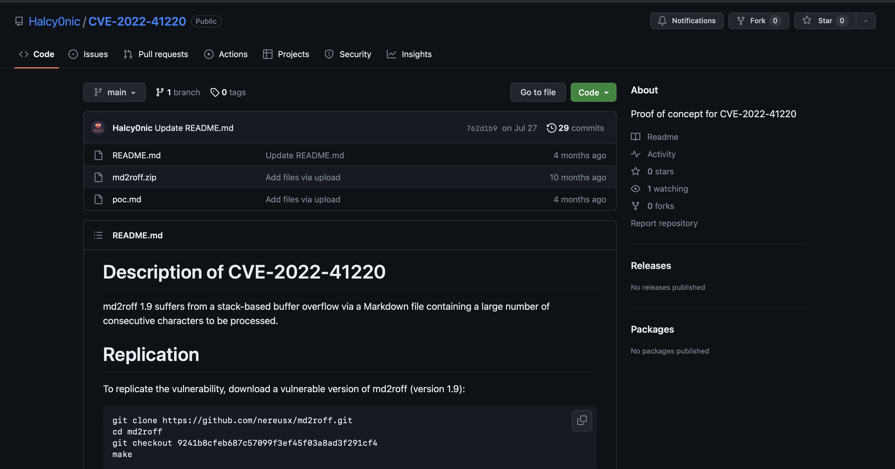
Task: Open the HalcyOnic owner link in header
Action: pyautogui.click(x=54, y=21)
